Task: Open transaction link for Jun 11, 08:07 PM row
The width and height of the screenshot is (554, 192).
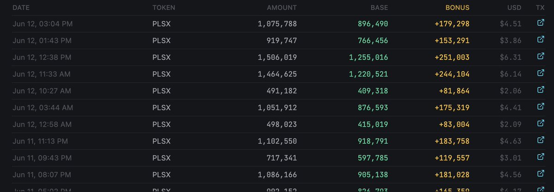Action: pyautogui.click(x=541, y=174)
